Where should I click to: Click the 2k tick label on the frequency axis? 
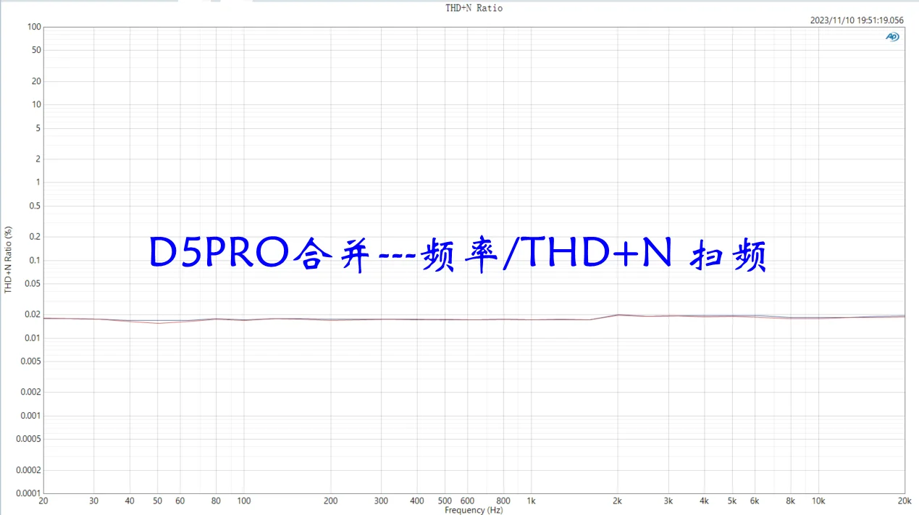617,501
